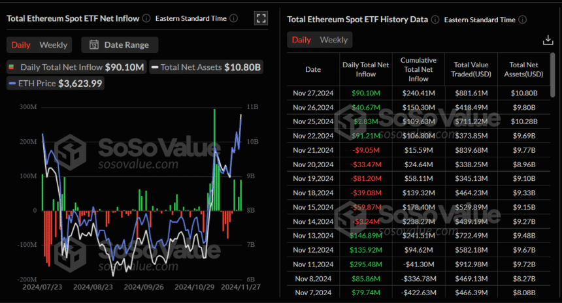Click the -$33.47M net inflow cell
562x303 pixels.
(x=365, y=165)
